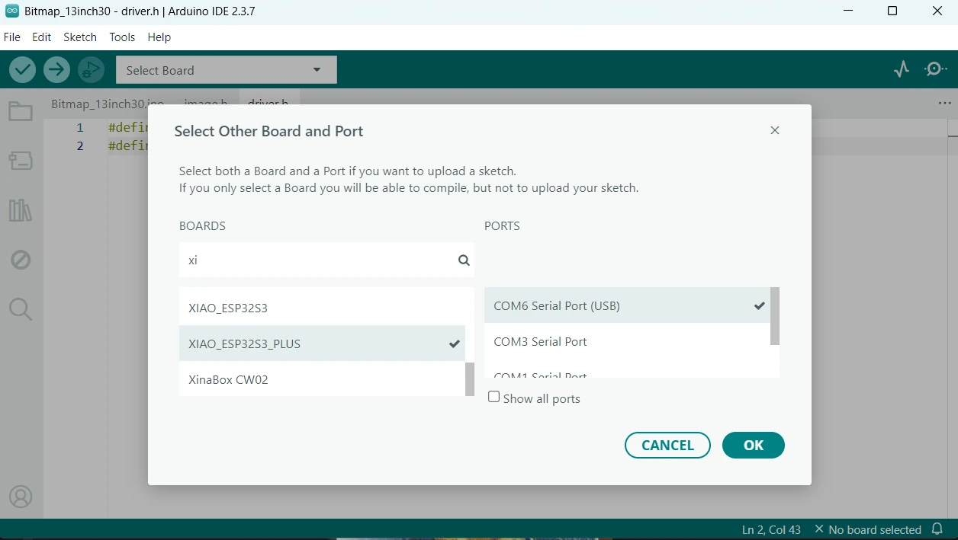958x540 pixels.
Task: Start debugging with the Debug icon
Action: [x=91, y=70]
